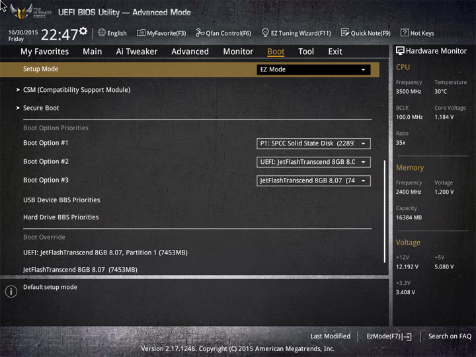Viewport: 476px width, 357px height.
Task: Click the vertical scrollbar of the Boot list
Action: (x=385, y=212)
